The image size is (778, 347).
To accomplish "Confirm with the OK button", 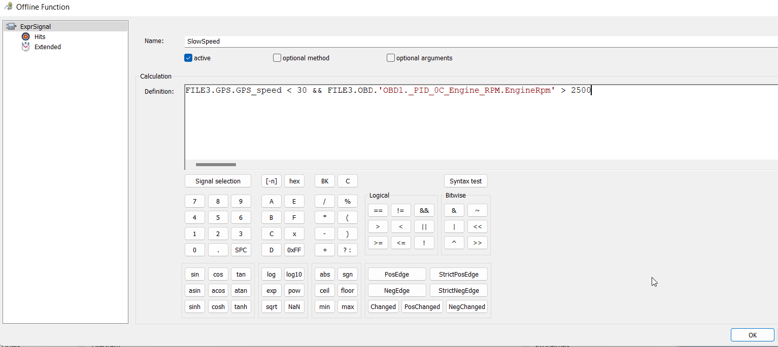I will click(x=753, y=335).
